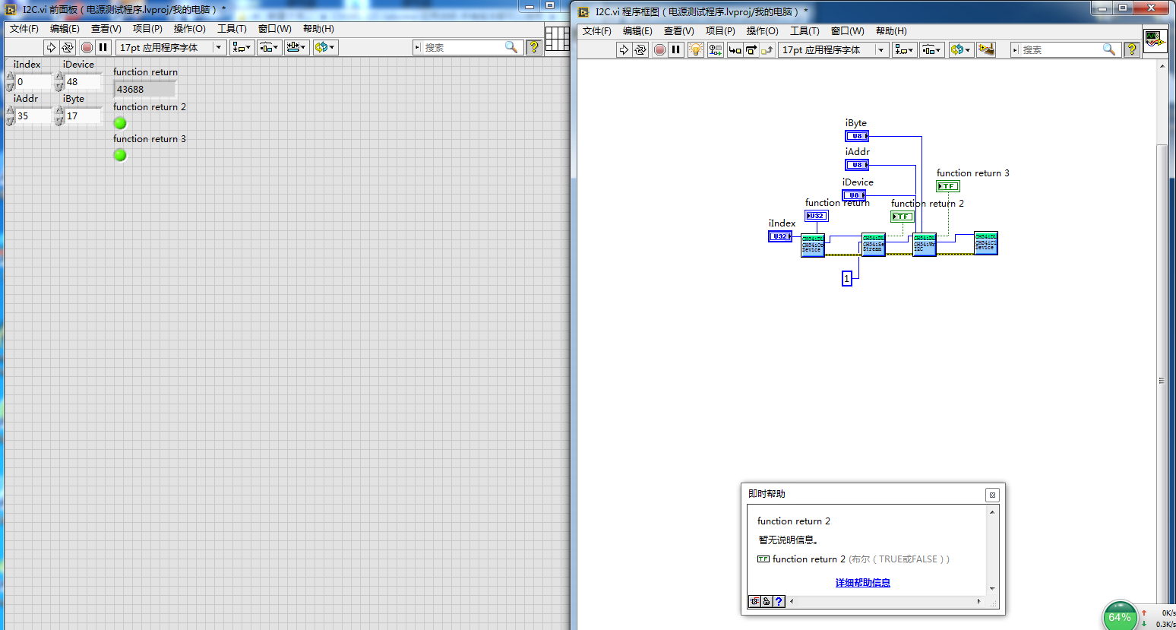Viewport: 1176px width, 630px height.
Task: Open 文件(F) menu in front panel window
Action: 24,29
